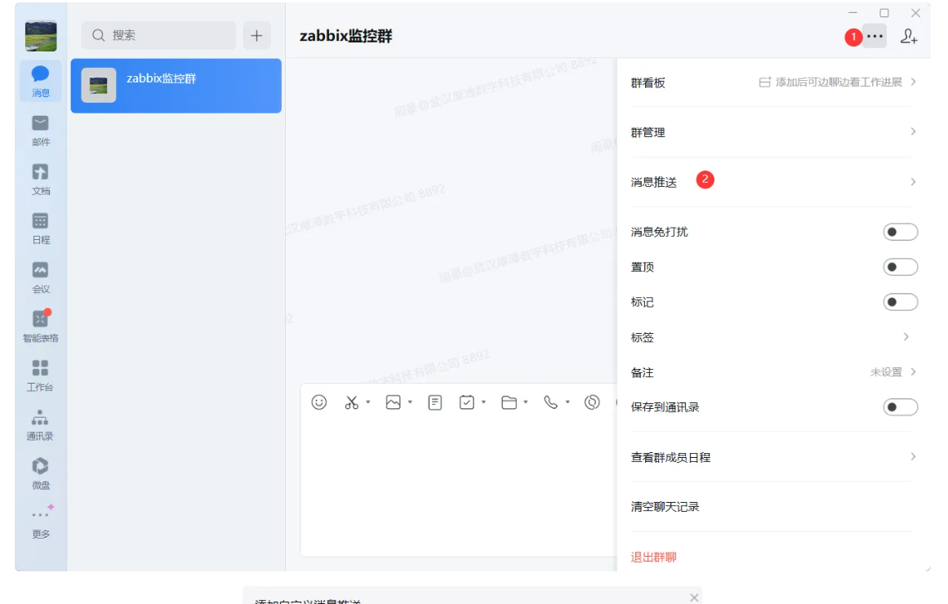Open 微盘 (Drive) in the sidebar
Image resolution: width=948 pixels, height=604 pixels.
pos(40,472)
